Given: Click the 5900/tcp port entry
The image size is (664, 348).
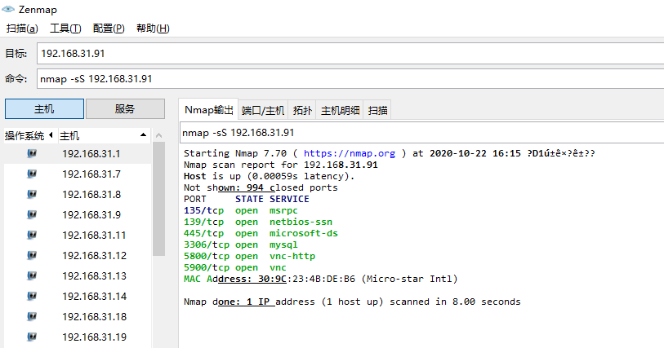Looking at the screenshot, I should 207,267.
